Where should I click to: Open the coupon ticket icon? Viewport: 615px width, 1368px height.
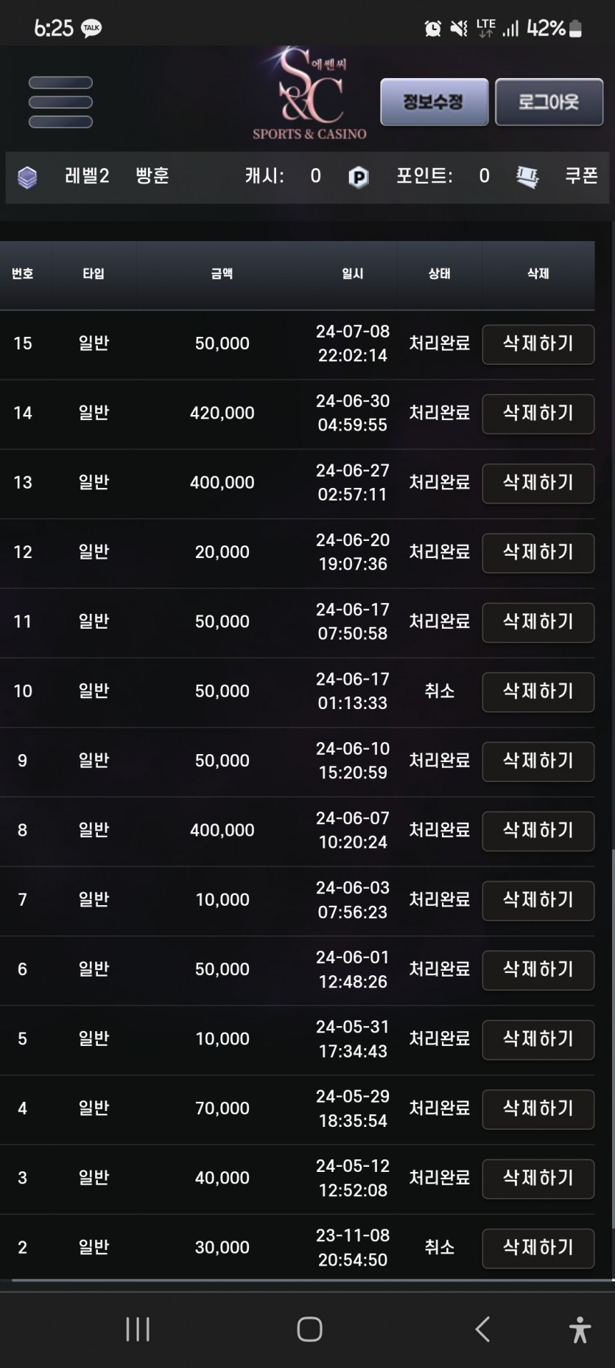[x=527, y=177]
